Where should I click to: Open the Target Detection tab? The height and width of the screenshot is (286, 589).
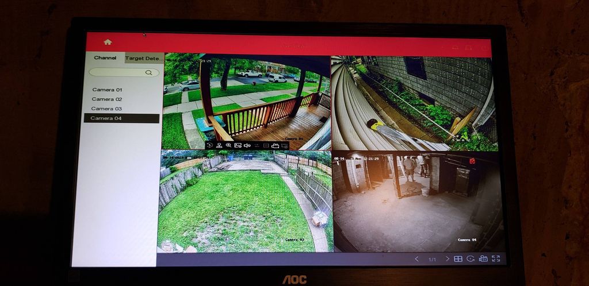click(x=144, y=58)
